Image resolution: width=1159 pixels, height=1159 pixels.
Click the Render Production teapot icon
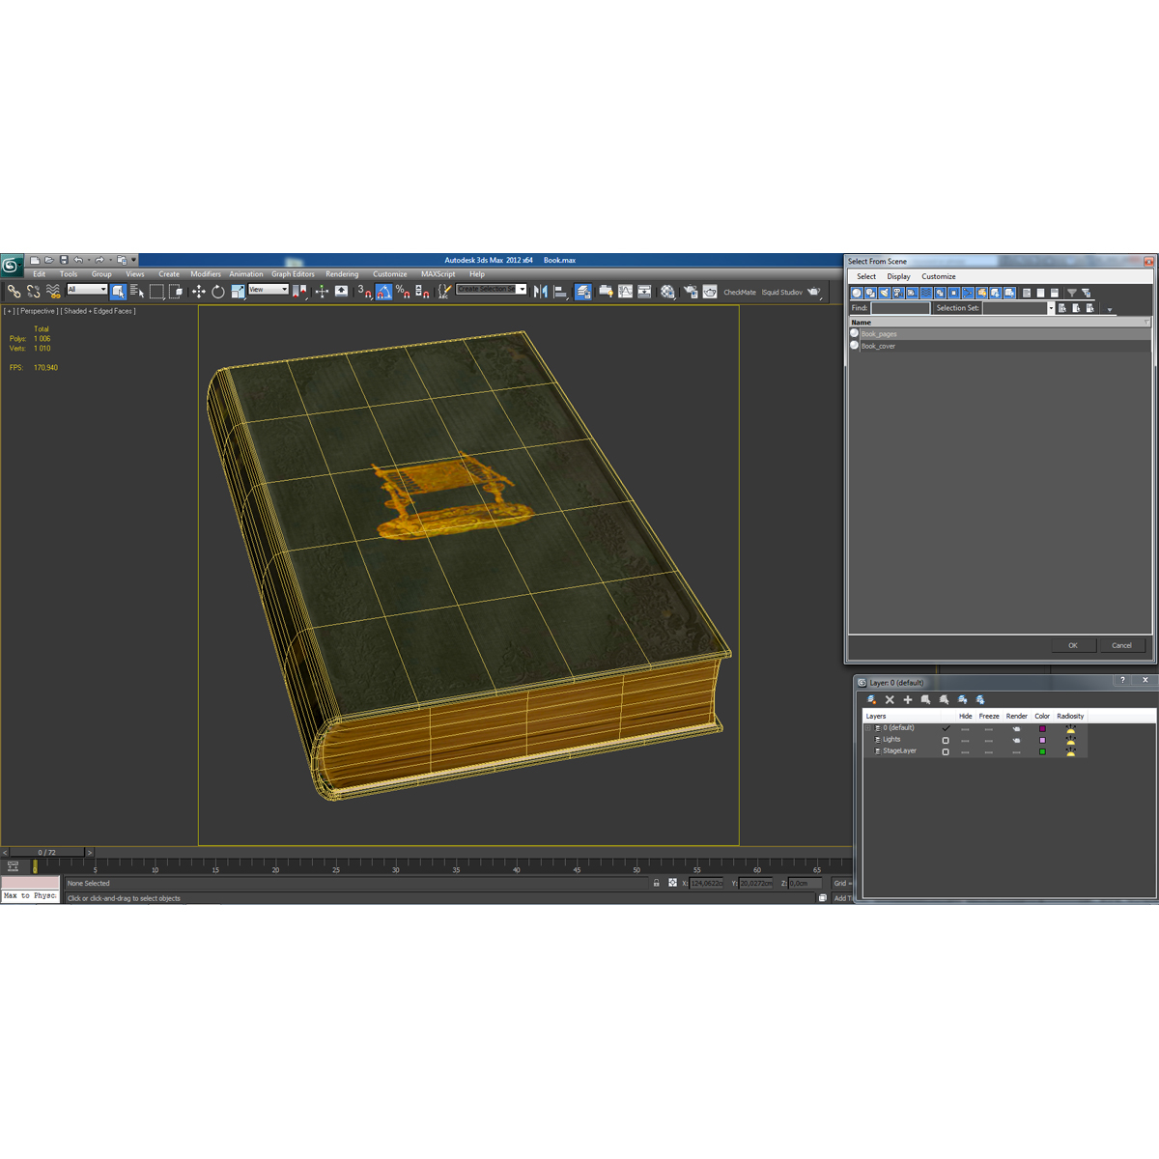pos(813,291)
